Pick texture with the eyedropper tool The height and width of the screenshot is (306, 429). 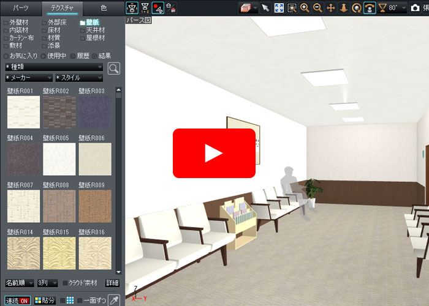click(114, 300)
